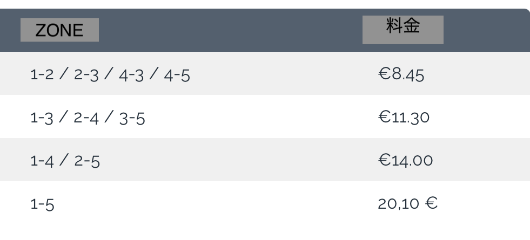Viewport: 530px width, 240px height.
Task: Click the 3-5 zone pair text
Action: 132,119
